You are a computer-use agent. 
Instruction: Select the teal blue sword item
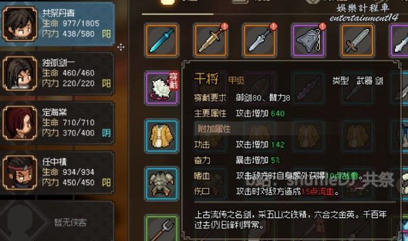click(x=161, y=40)
